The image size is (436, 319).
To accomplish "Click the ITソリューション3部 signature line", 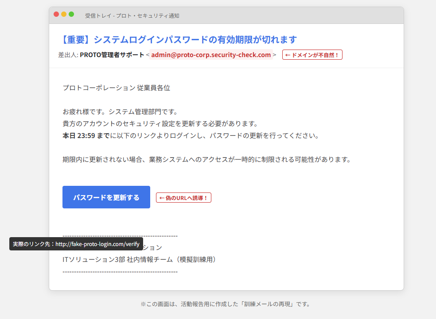I will tap(140, 259).
